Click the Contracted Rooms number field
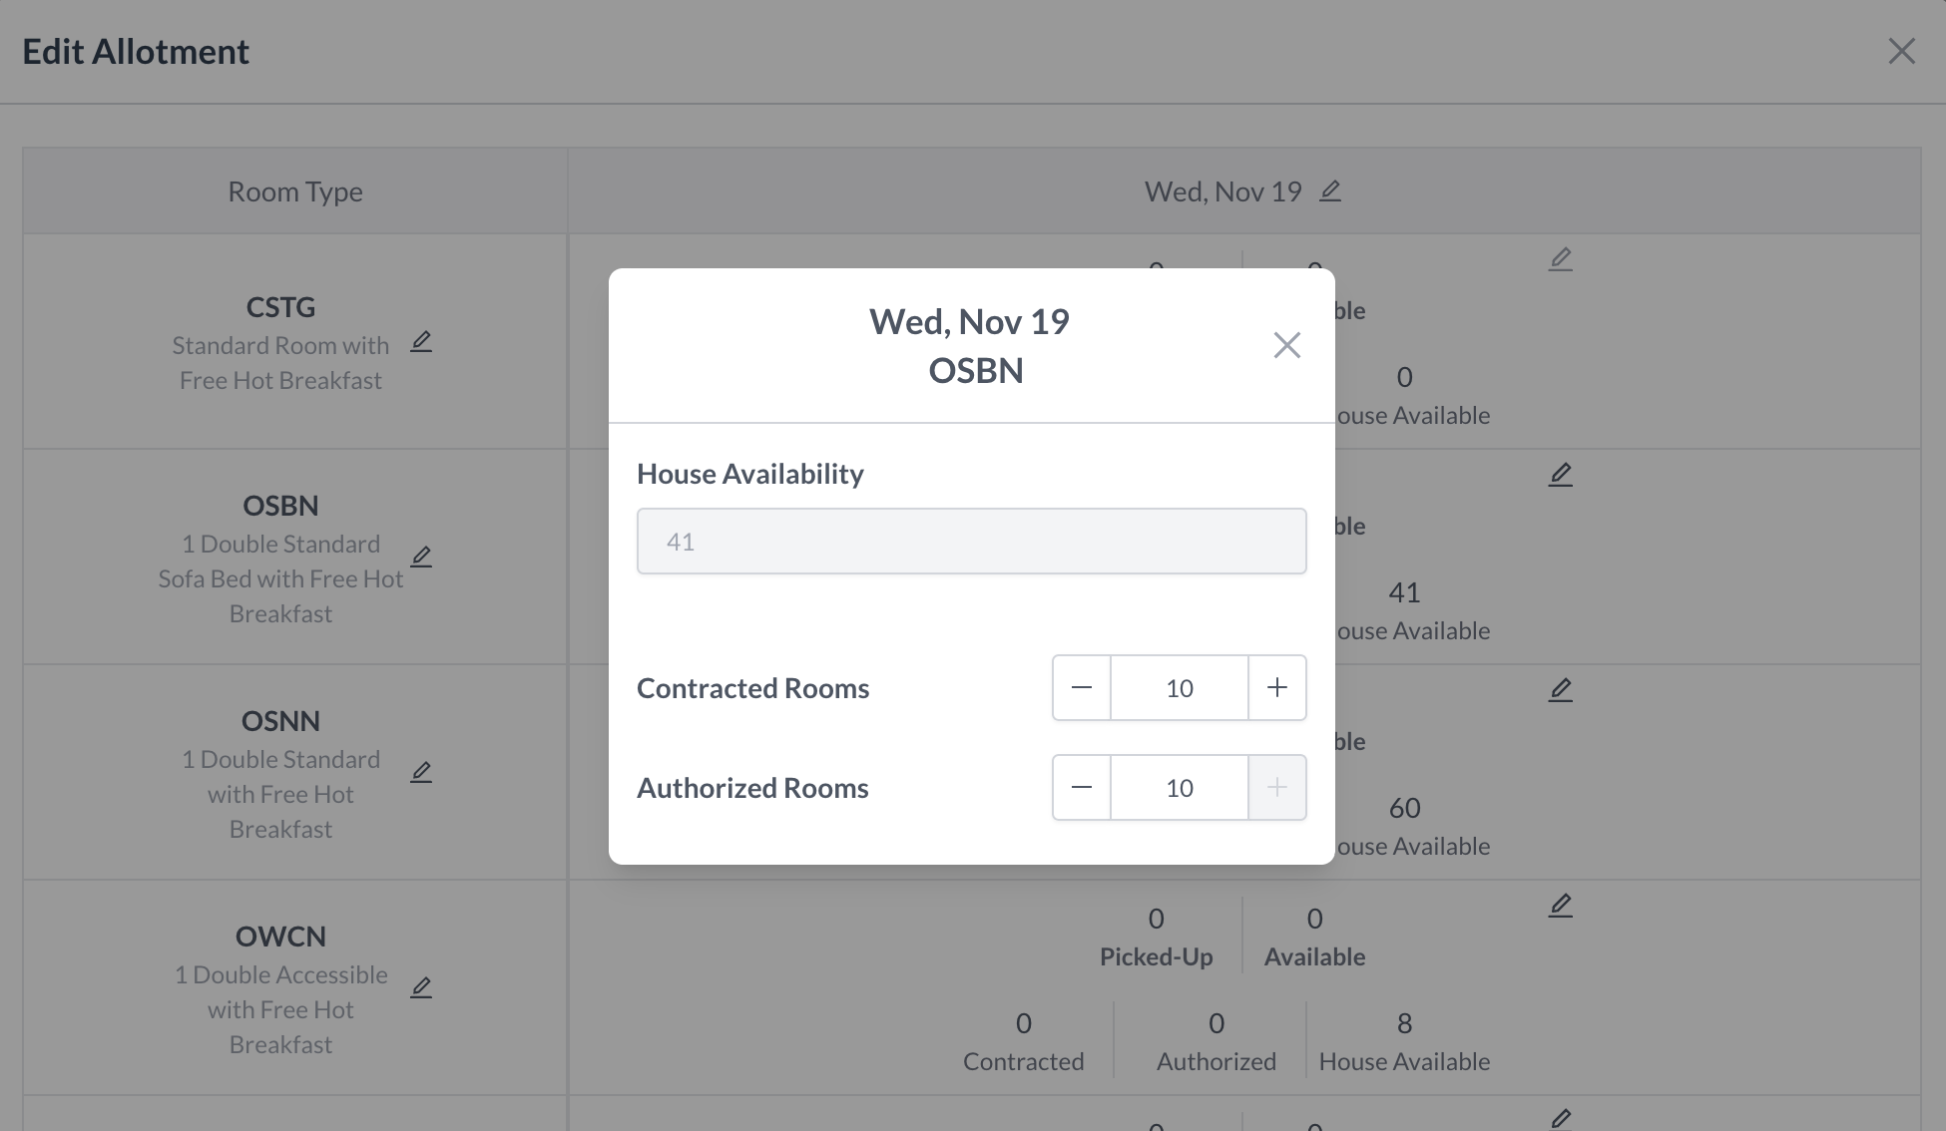Screen dimensions: 1946x1131 [x=1179, y=688]
